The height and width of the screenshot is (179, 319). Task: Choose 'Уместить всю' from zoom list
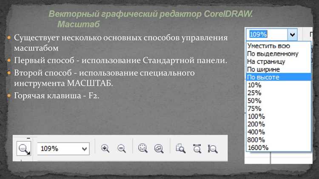point(279,46)
